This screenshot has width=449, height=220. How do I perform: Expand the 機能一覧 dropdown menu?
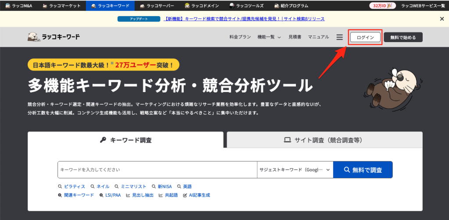(x=269, y=37)
